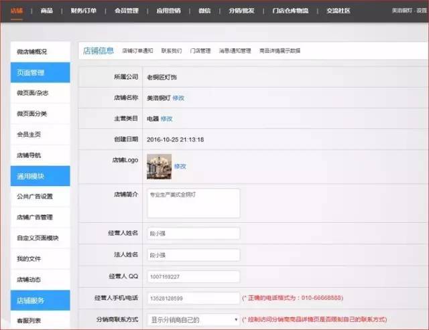Open 客服列表 in the sidebar

tap(40, 320)
